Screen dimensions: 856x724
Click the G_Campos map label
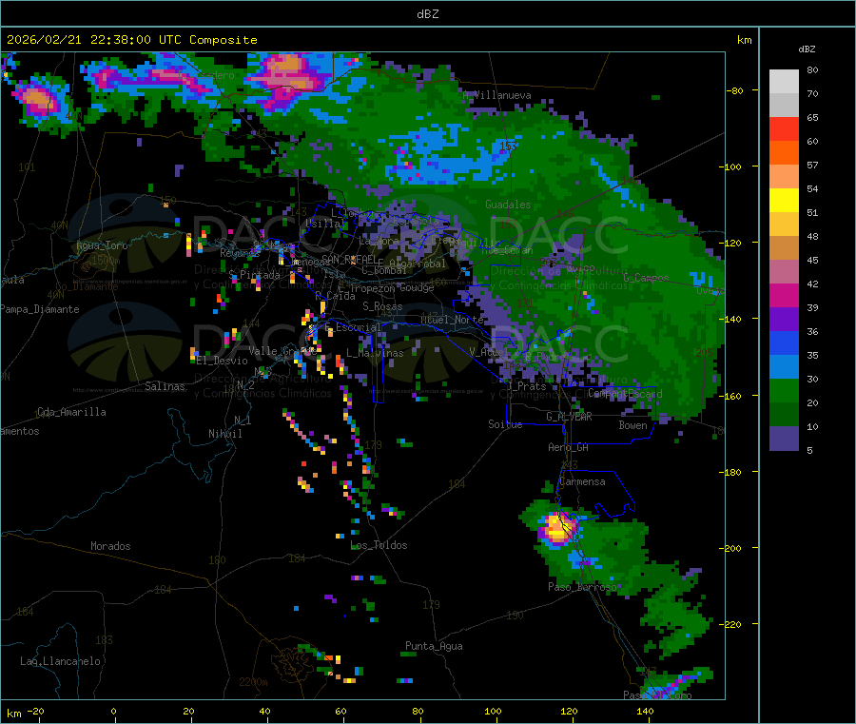(x=646, y=278)
